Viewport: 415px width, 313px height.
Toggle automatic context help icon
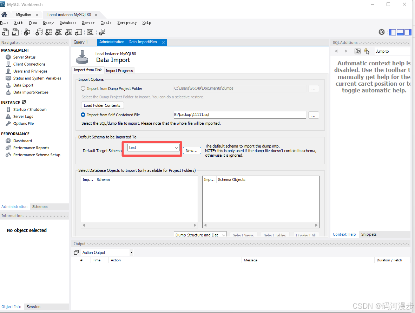pyautogui.click(x=367, y=51)
